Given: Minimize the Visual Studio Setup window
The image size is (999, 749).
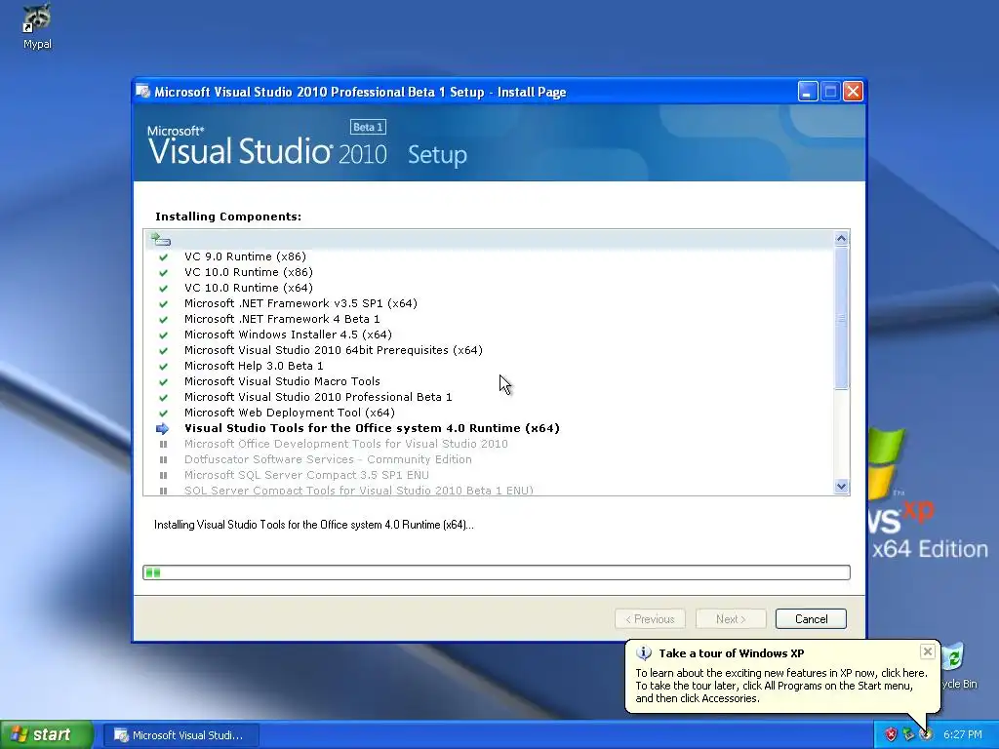Looking at the screenshot, I should tap(808, 92).
